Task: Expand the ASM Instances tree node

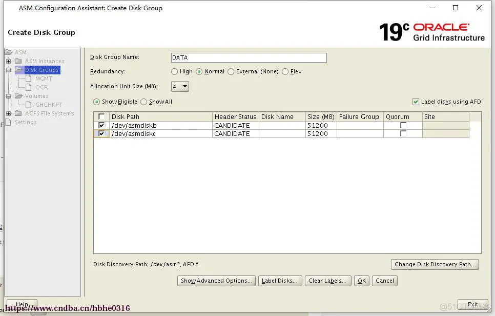Action: point(9,61)
